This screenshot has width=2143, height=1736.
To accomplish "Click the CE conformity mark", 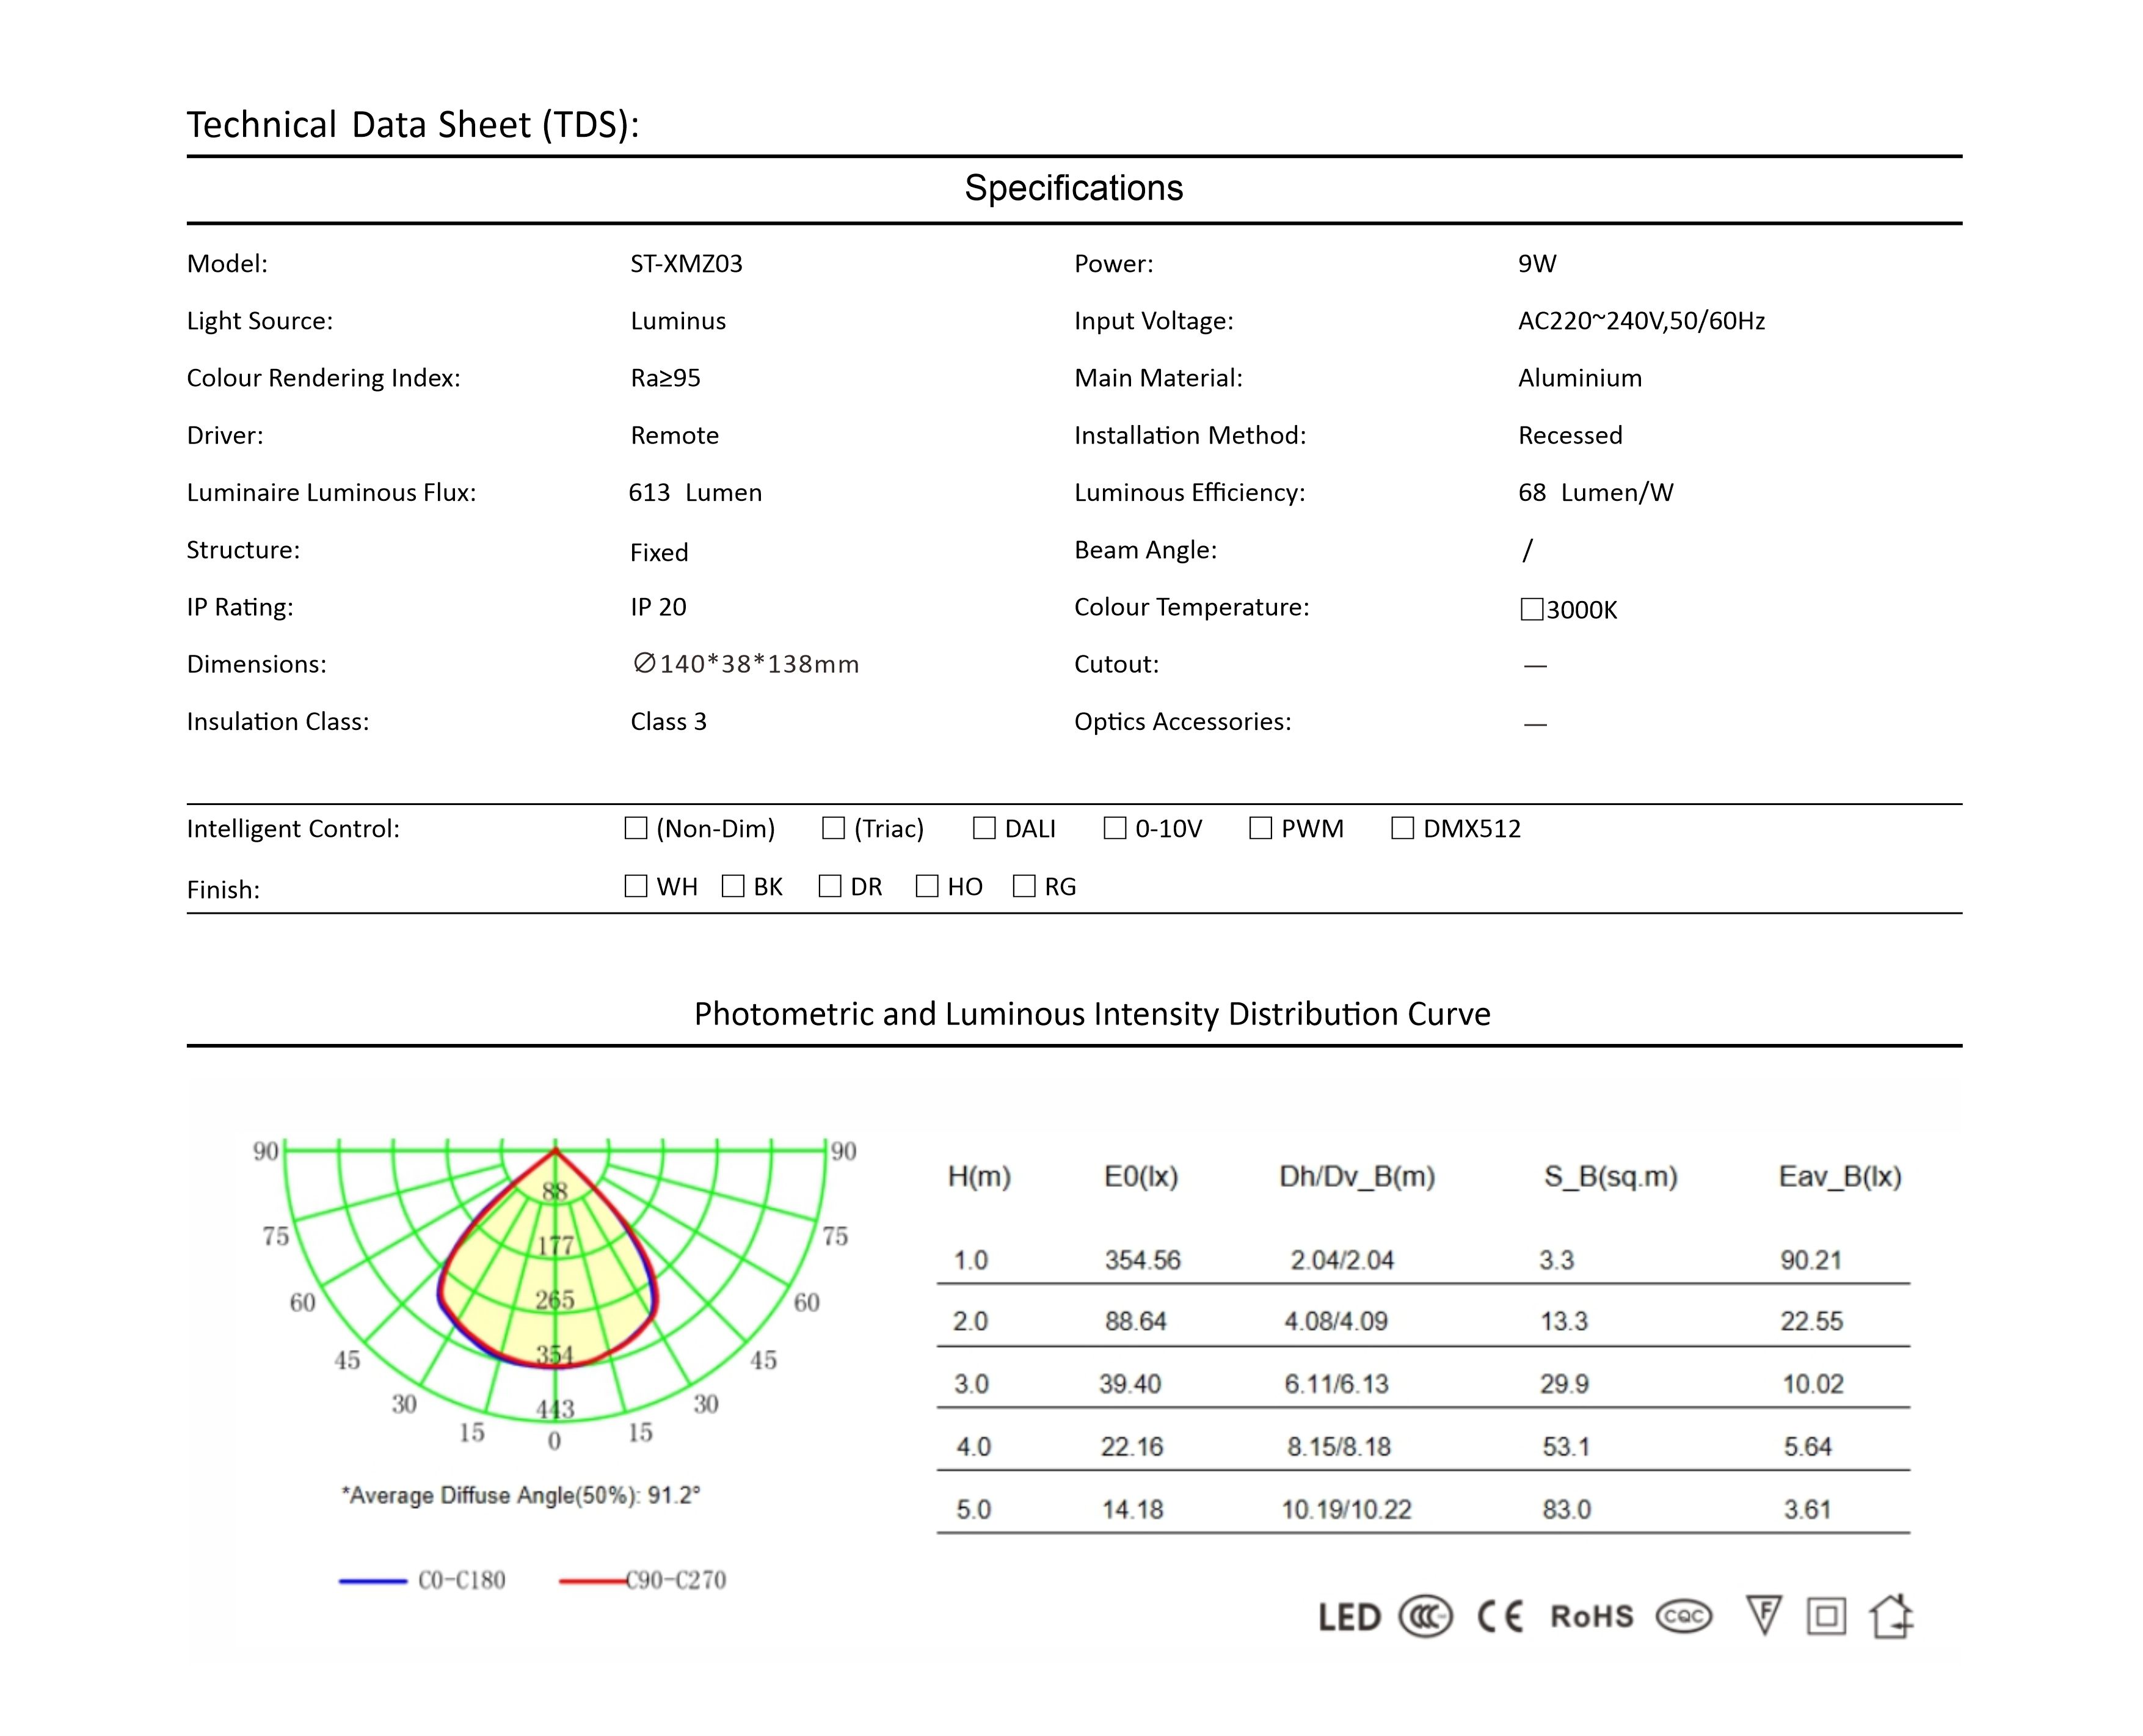I will coord(1501,1617).
